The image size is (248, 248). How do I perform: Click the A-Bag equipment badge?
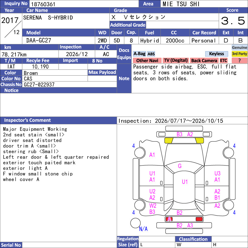(x=139, y=54)
